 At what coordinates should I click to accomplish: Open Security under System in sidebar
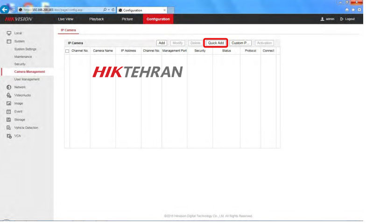click(20, 64)
